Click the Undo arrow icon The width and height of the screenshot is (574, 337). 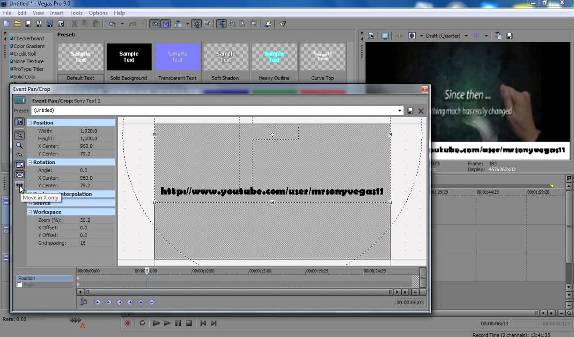point(112,24)
